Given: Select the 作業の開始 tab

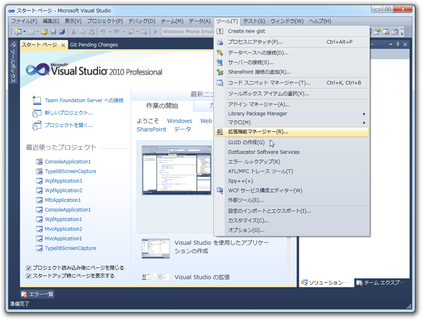Looking at the screenshot, I should click(x=162, y=106).
